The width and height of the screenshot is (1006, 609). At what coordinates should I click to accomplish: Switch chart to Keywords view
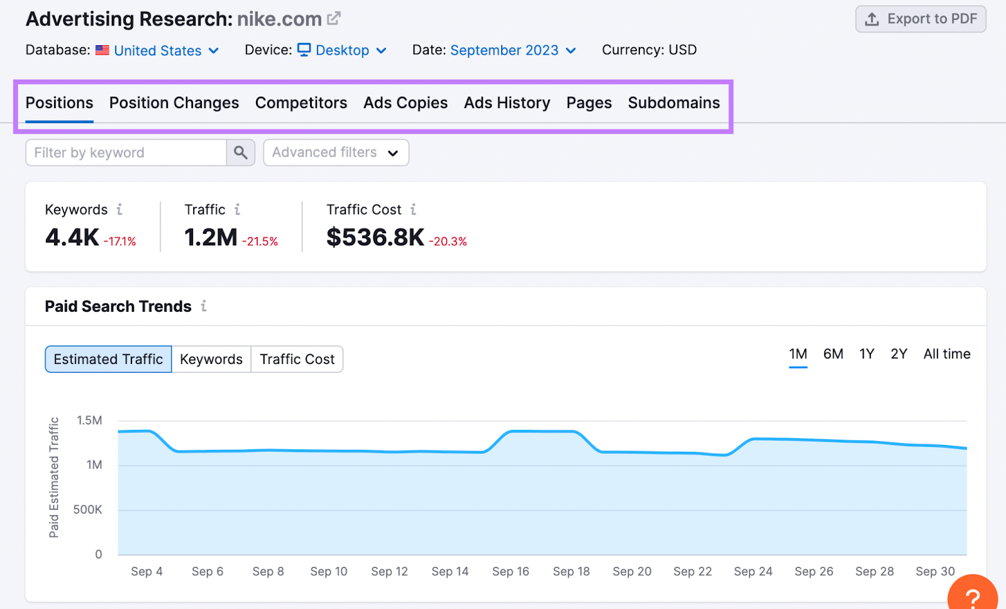211,359
